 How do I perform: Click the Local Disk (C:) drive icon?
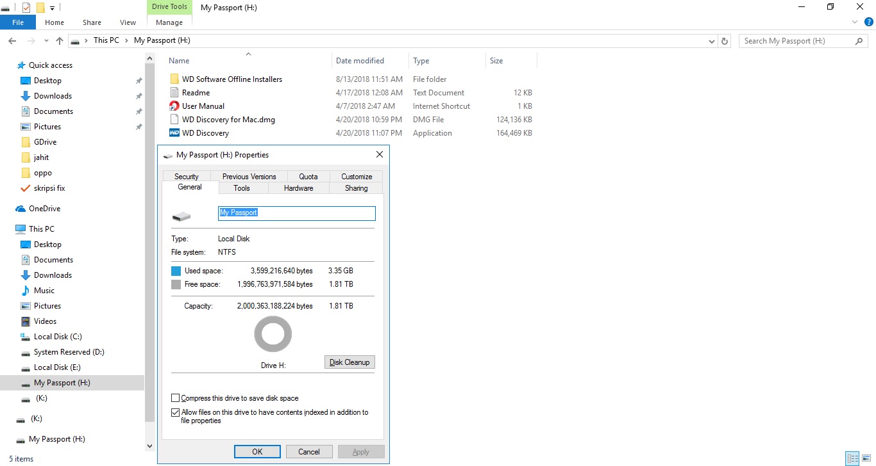point(26,337)
